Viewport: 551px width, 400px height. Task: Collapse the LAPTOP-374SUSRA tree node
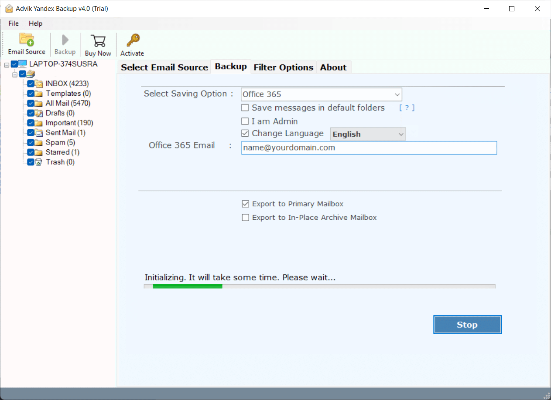[7, 64]
